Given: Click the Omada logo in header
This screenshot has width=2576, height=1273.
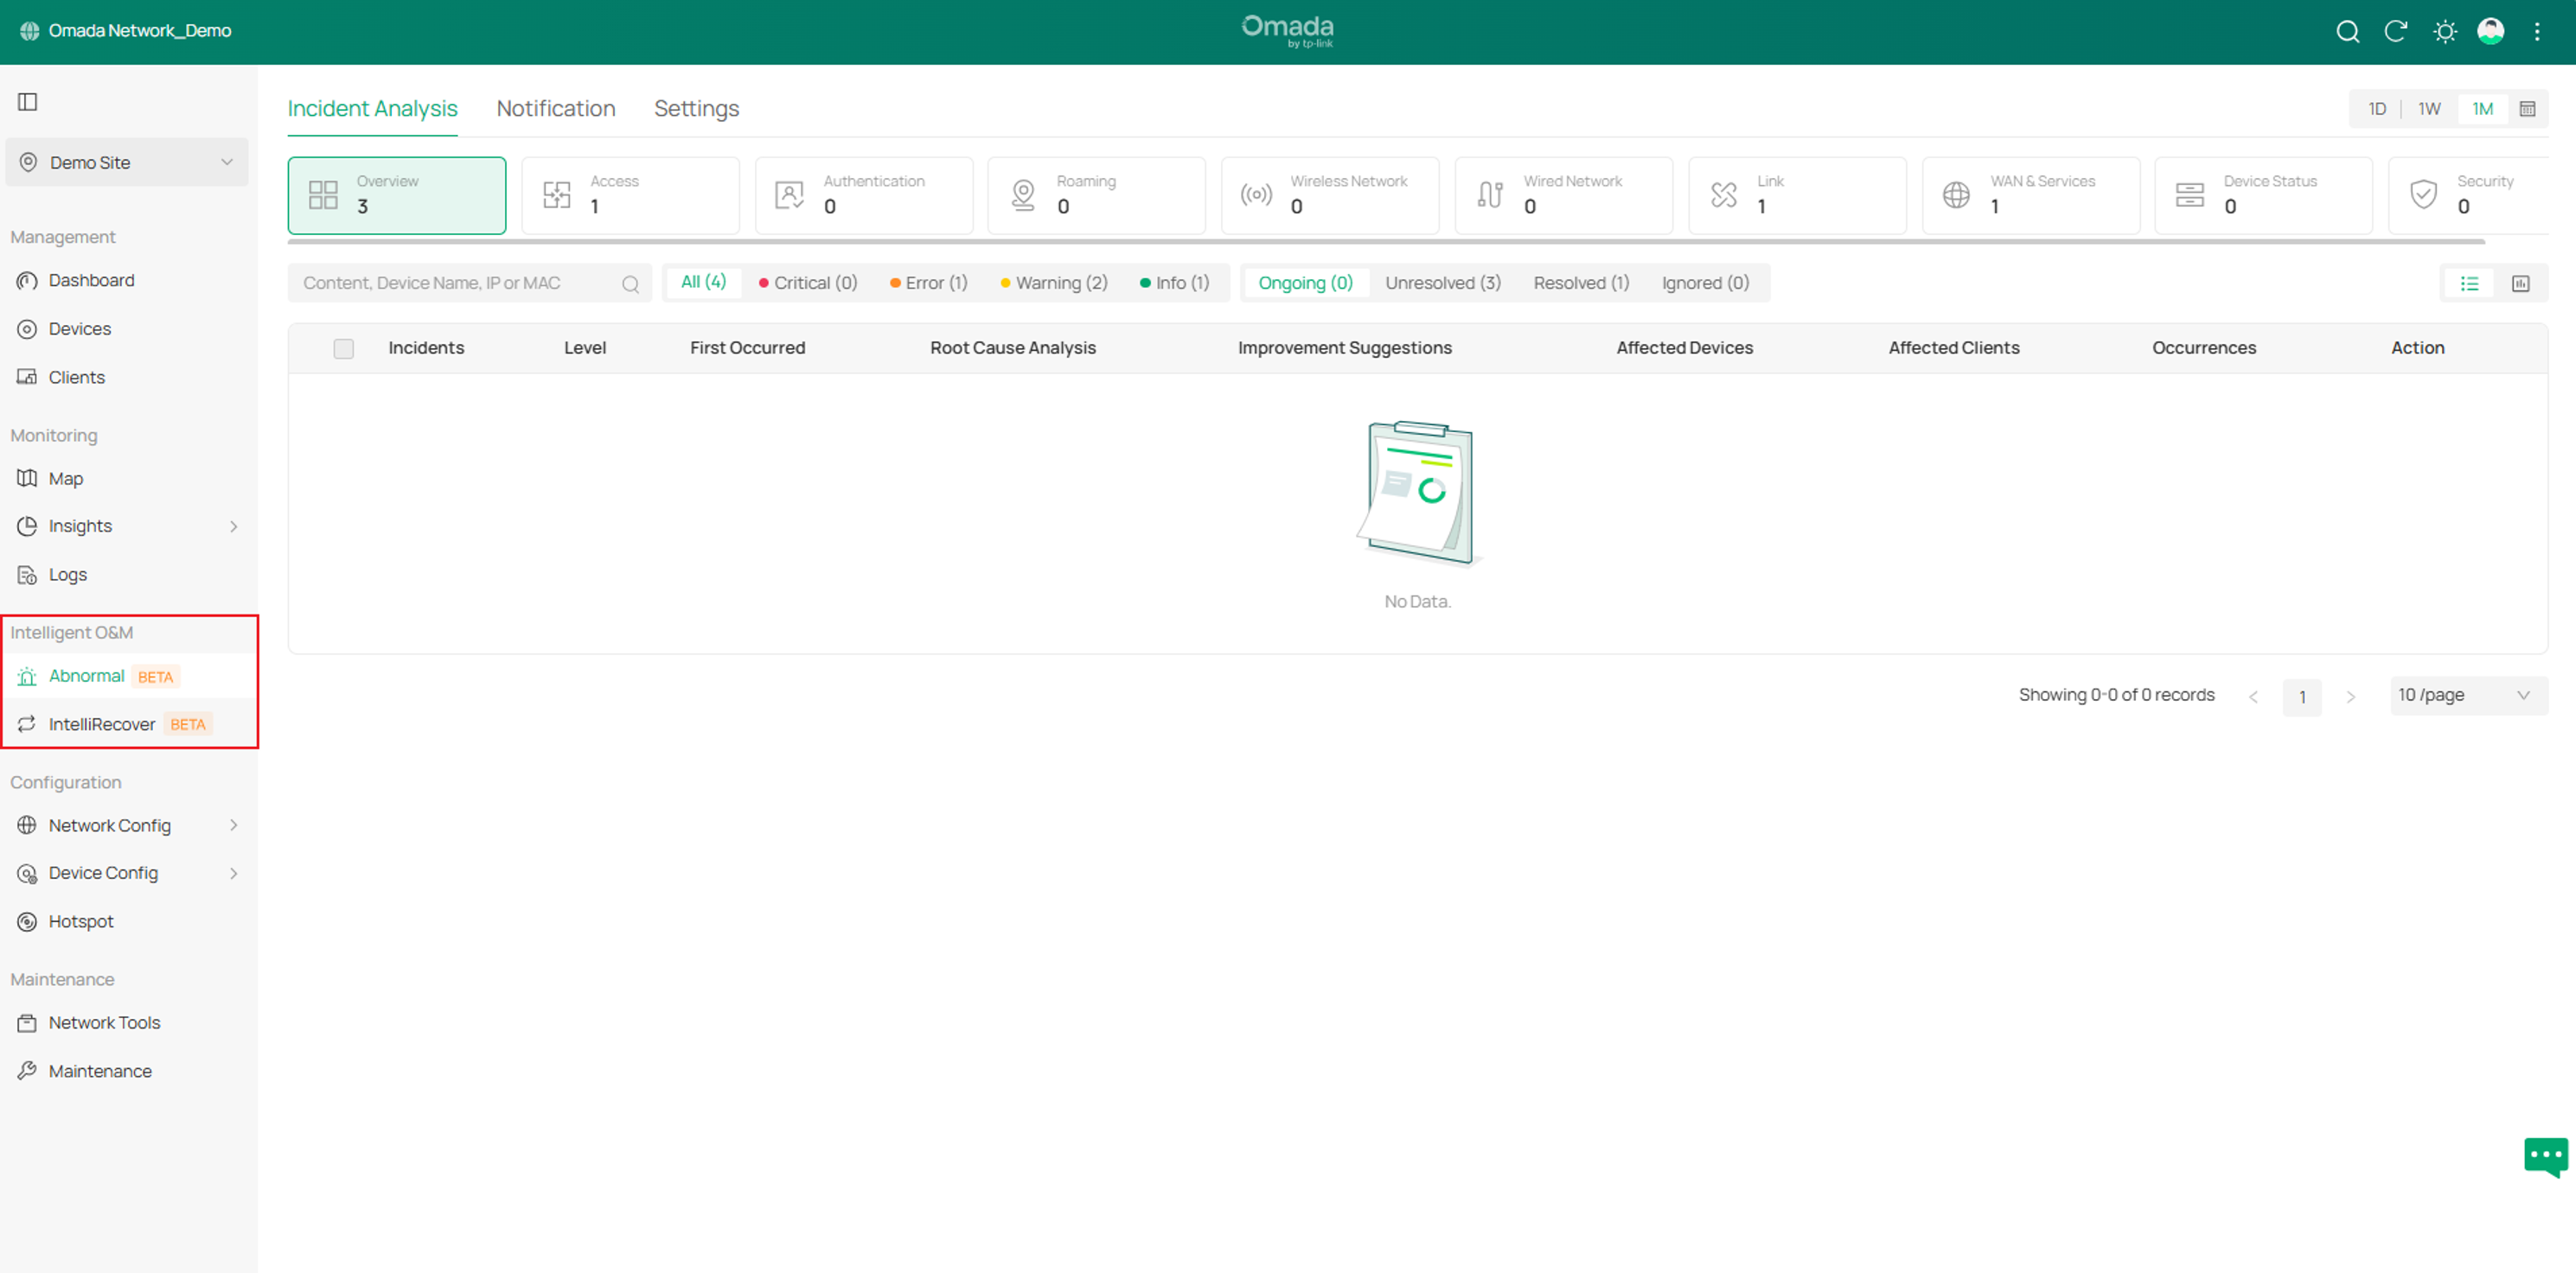Looking at the screenshot, I should [1287, 31].
